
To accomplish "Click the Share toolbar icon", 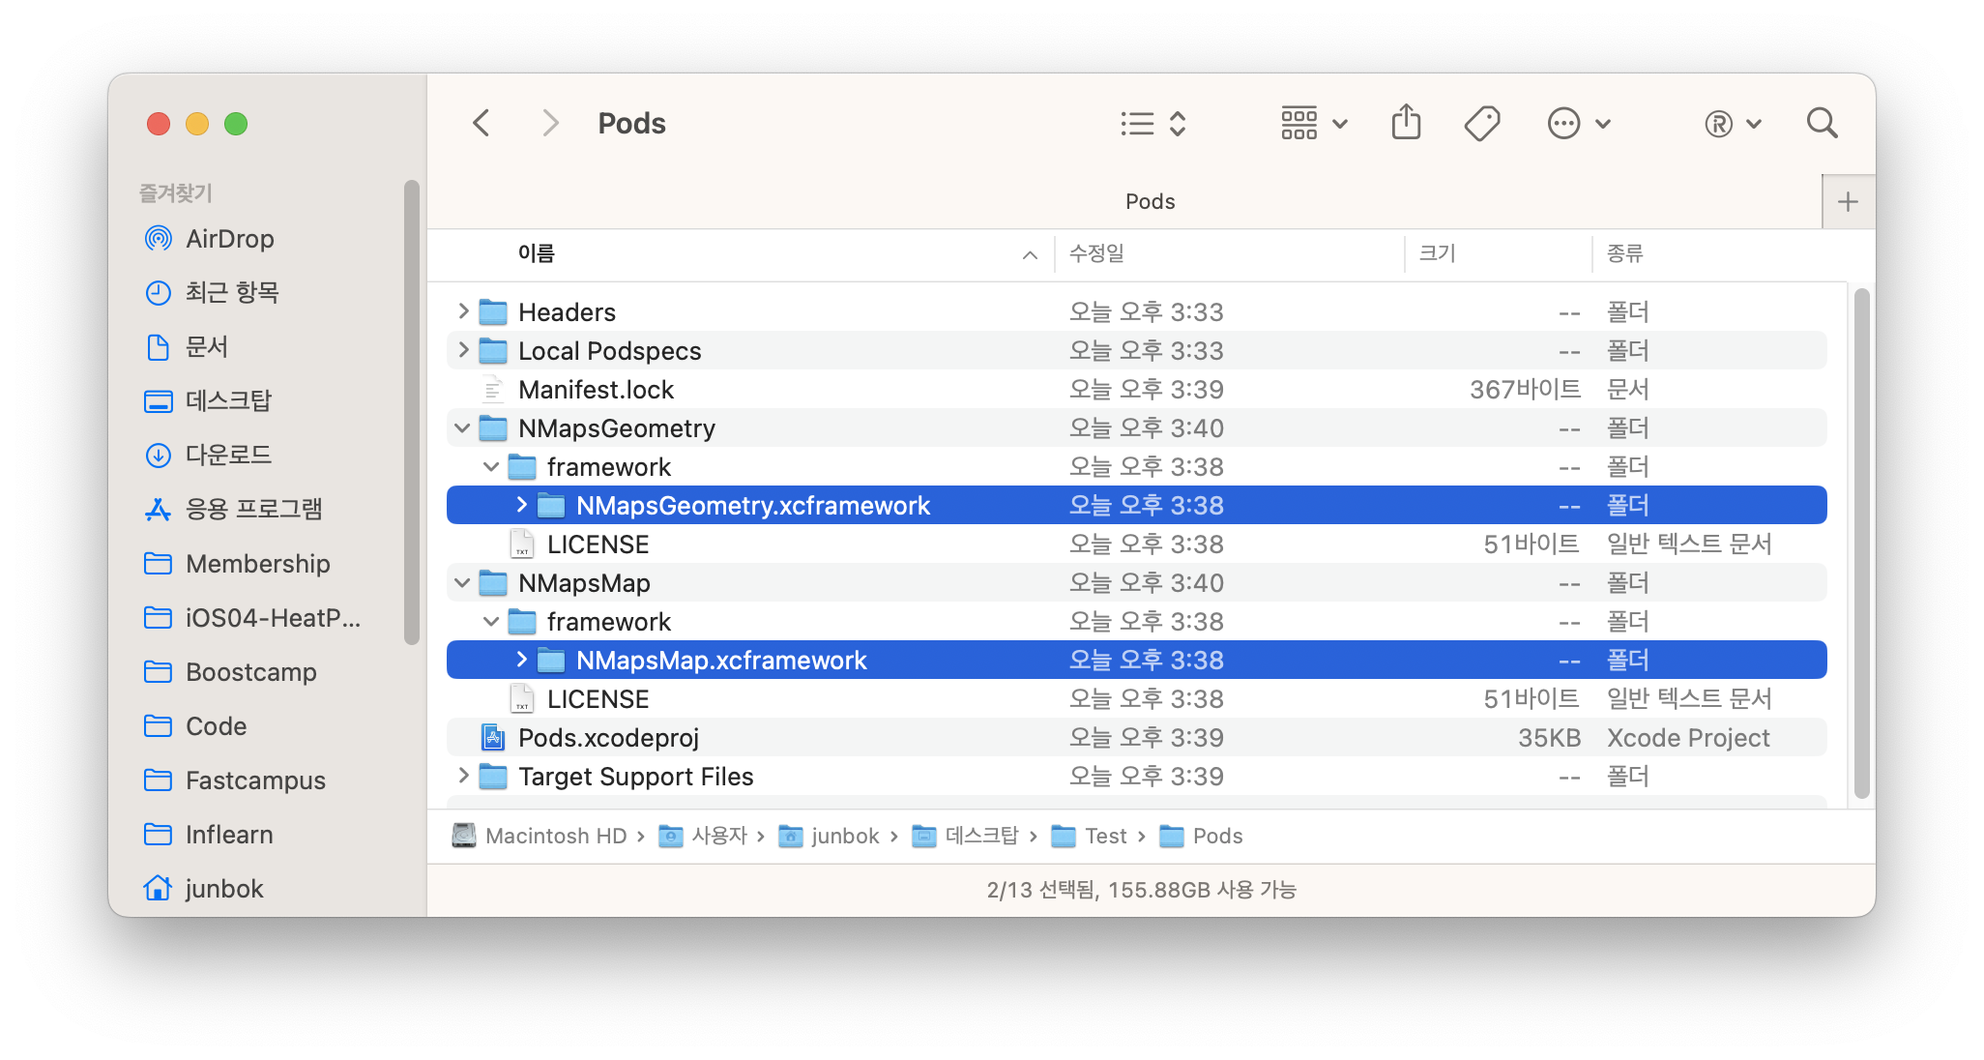I will pyautogui.click(x=1406, y=123).
